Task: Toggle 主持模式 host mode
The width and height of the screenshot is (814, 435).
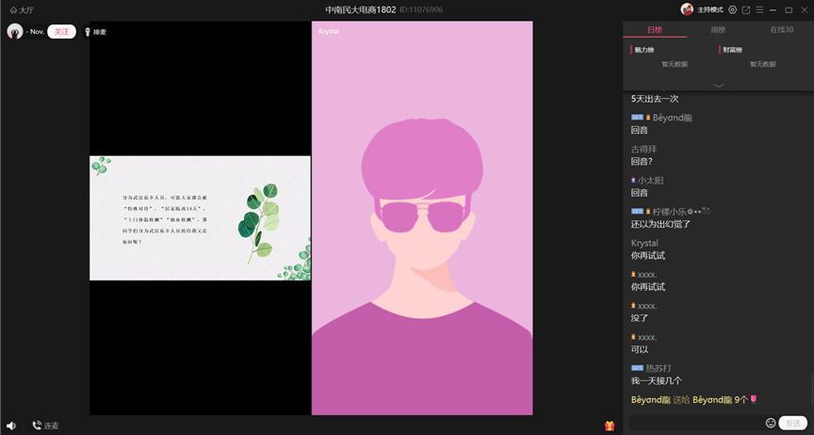Action: click(x=703, y=9)
